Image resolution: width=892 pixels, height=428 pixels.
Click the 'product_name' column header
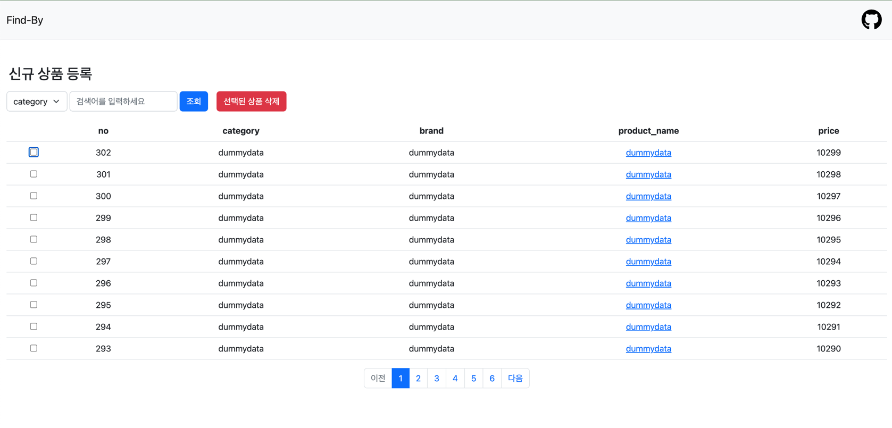coord(648,131)
